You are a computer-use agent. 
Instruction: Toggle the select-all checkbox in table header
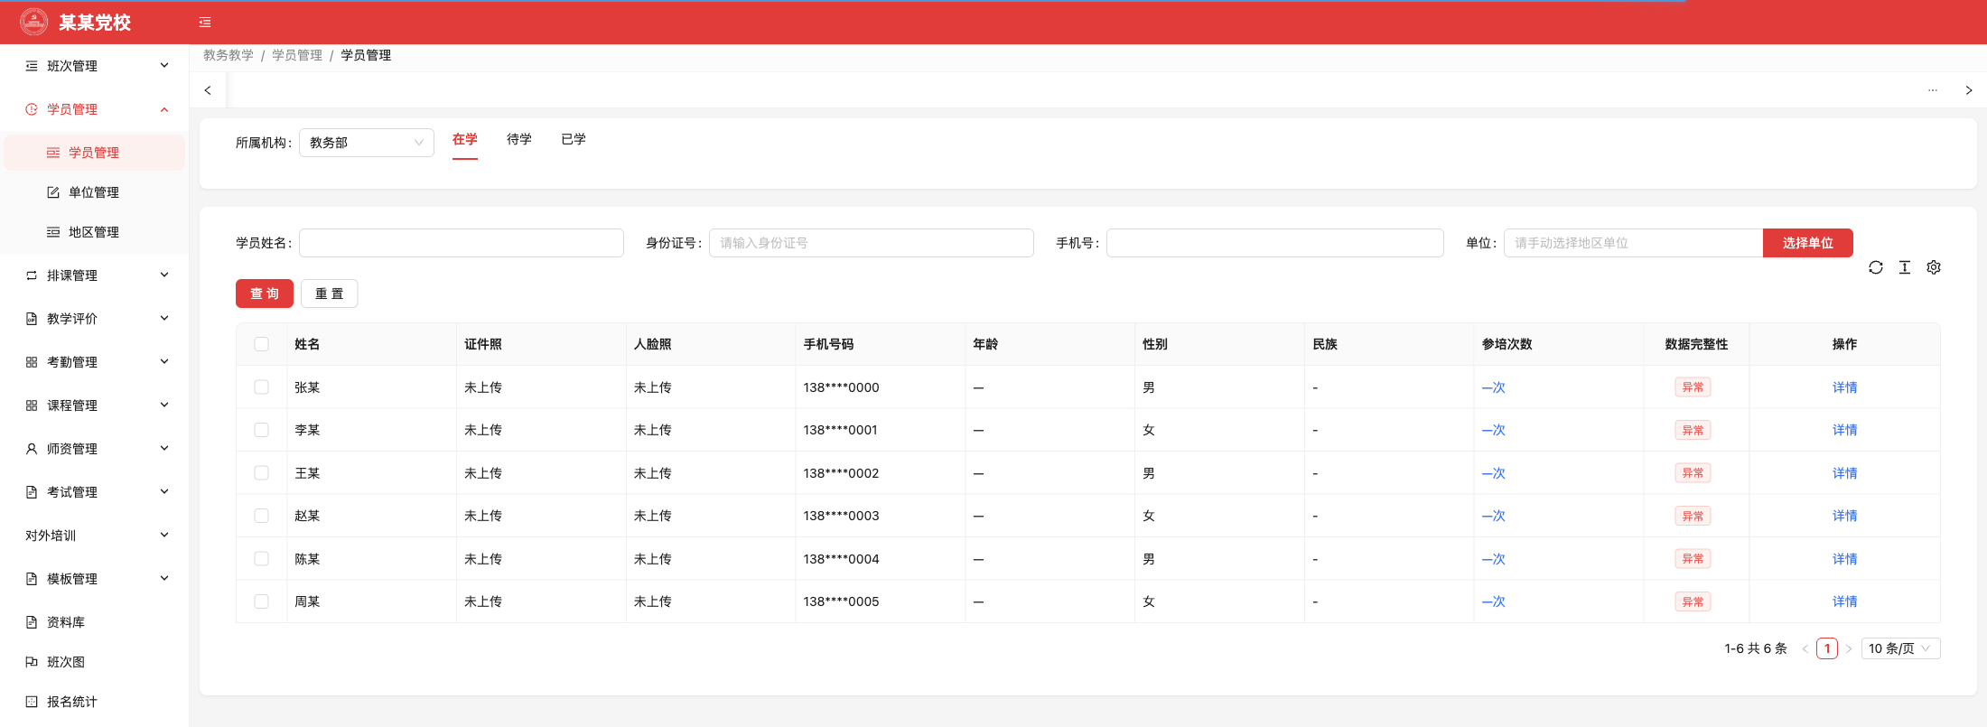click(x=262, y=344)
